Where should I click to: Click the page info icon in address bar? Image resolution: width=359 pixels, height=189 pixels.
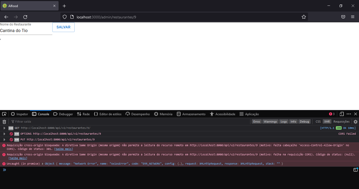(72, 17)
